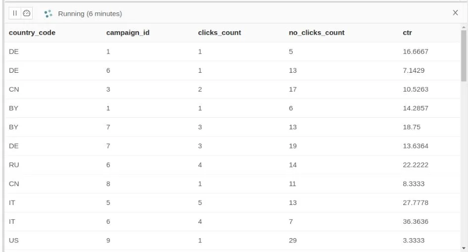Click campaign_id value 8
This screenshot has width=471, height=252.
click(108, 184)
